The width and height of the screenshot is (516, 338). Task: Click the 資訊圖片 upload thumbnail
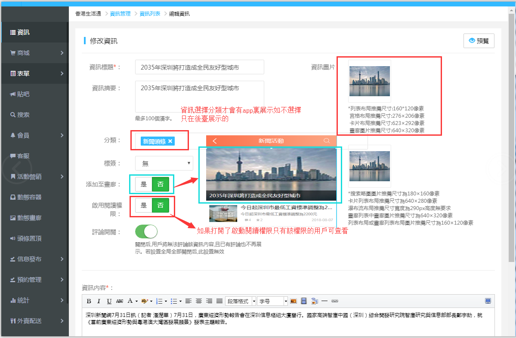pyautogui.click(x=370, y=81)
